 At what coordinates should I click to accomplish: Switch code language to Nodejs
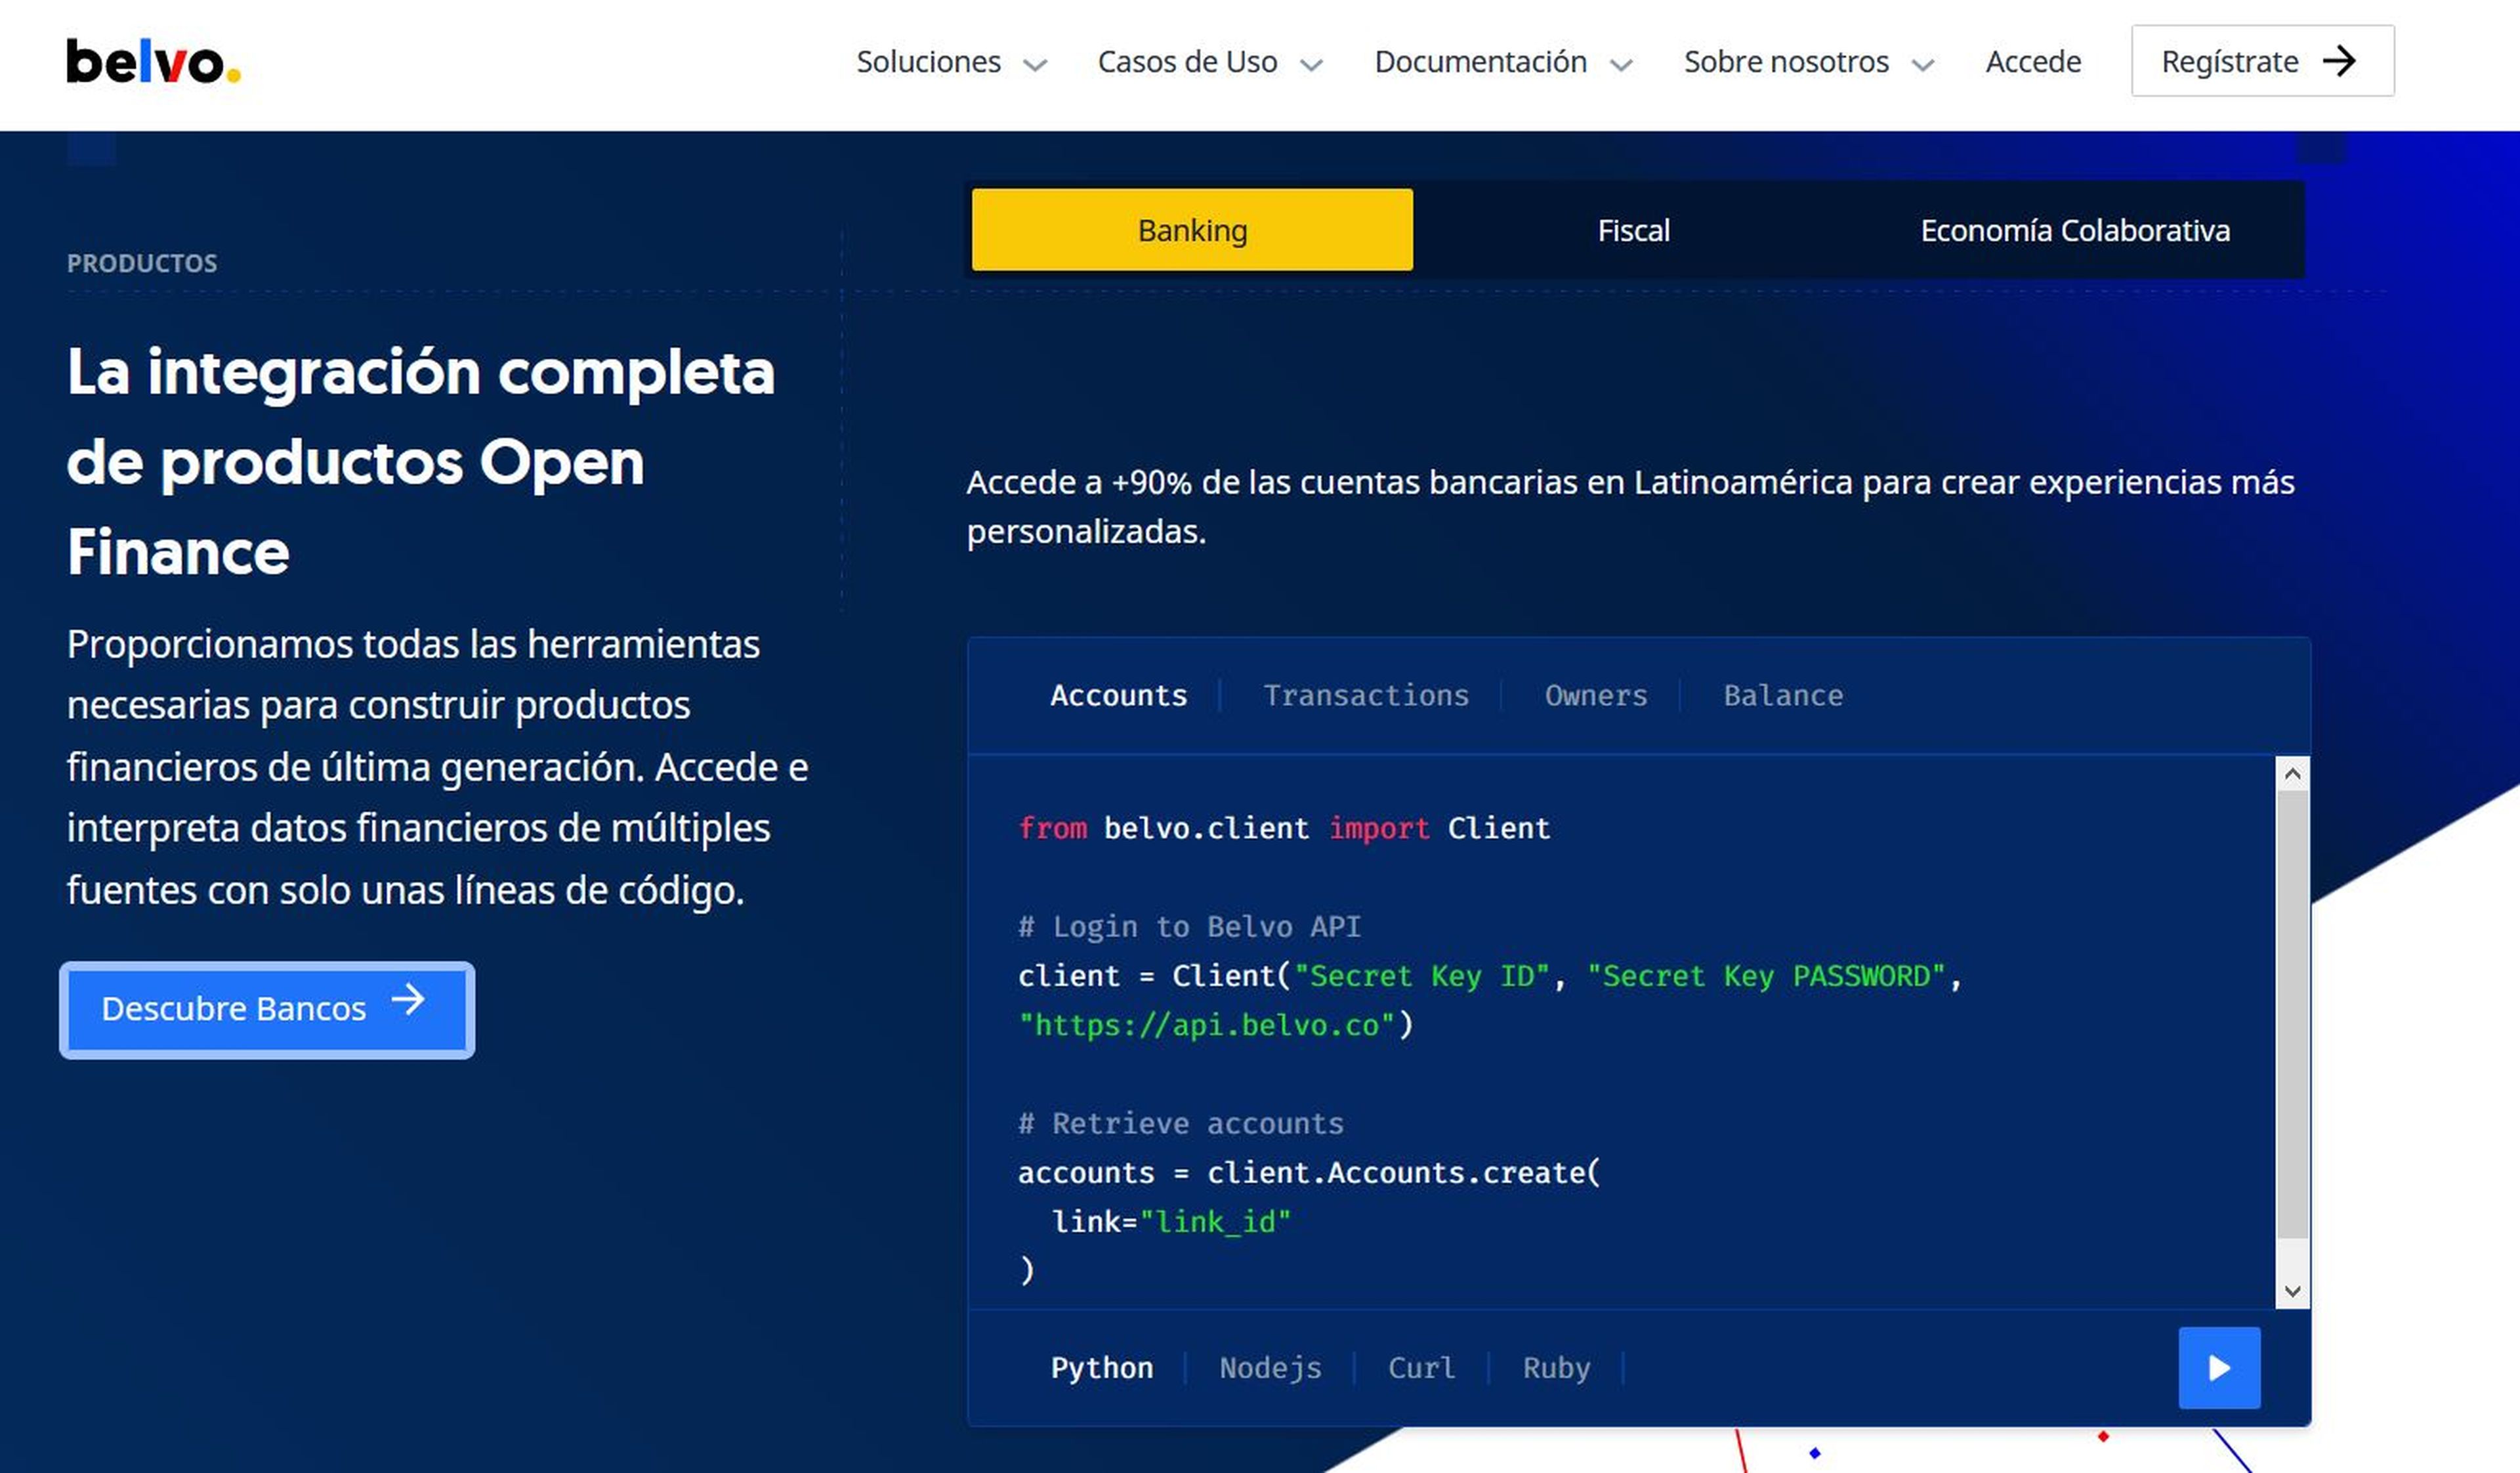[1269, 1367]
